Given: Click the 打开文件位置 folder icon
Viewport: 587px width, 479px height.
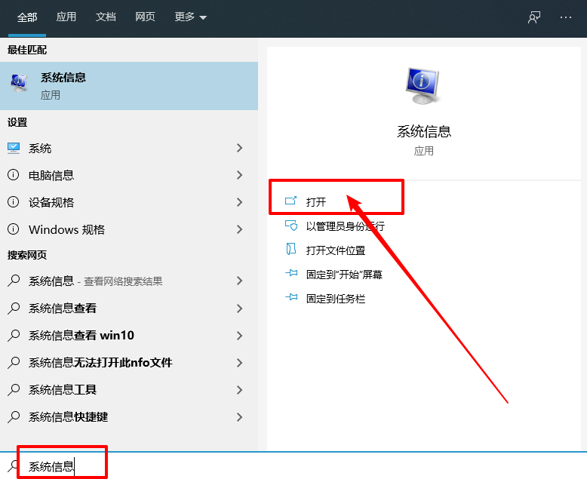Looking at the screenshot, I should pos(291,250).
